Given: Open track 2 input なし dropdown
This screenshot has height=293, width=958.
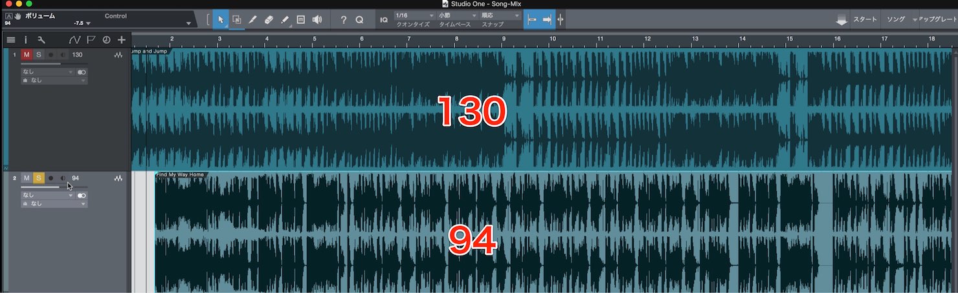Looking at the screenshot, I should (x=48, y=195).
